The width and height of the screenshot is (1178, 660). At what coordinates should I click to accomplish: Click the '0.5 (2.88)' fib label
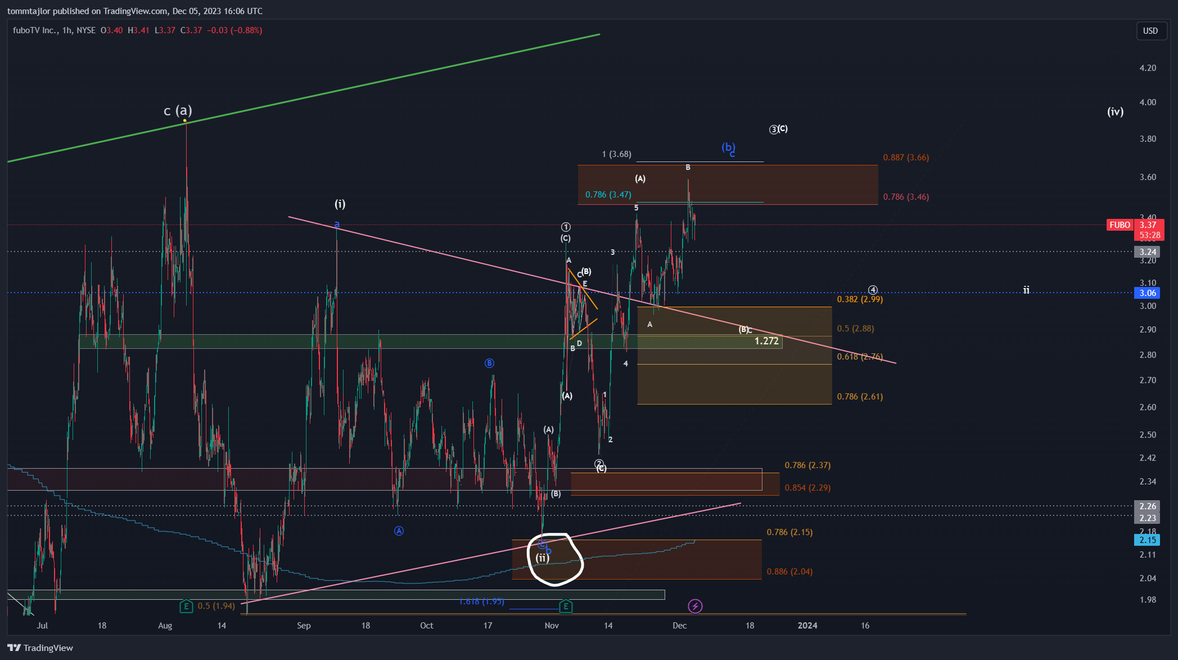[x=855, y=329]
